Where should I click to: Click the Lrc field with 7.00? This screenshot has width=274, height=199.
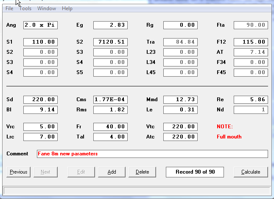(40, 137)
